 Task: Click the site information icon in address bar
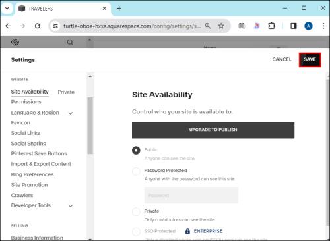(x=55, y=26)
